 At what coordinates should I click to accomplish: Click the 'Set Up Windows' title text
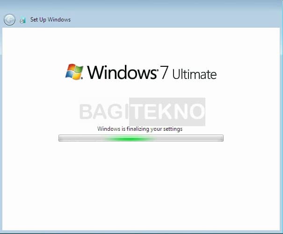[x=51, y=20]
